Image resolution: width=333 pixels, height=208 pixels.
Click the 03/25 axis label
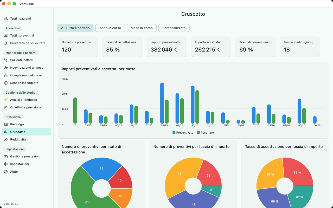[x=88, y=125]
